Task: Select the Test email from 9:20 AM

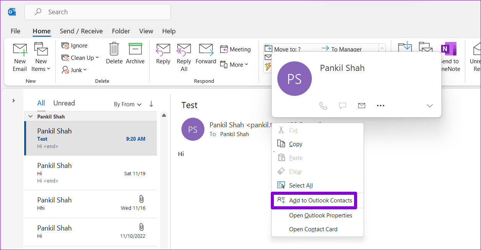Action: 91,138
